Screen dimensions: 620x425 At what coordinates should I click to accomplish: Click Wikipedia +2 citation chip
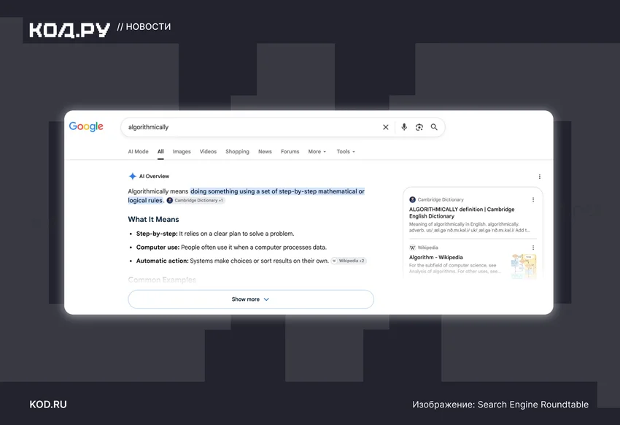(349, 261)
